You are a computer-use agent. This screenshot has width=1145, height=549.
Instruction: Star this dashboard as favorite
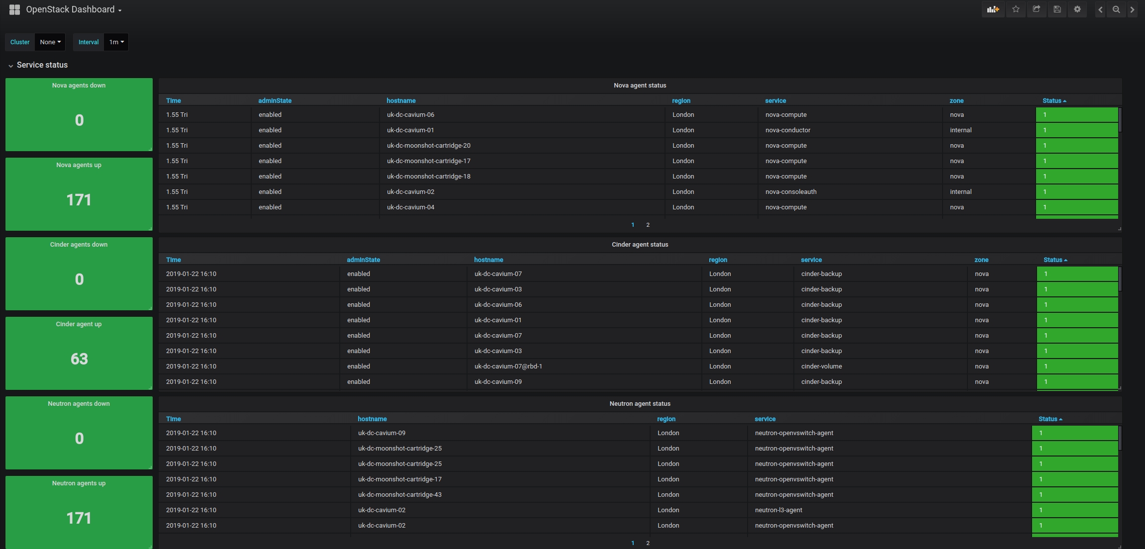coord(1016,9)
